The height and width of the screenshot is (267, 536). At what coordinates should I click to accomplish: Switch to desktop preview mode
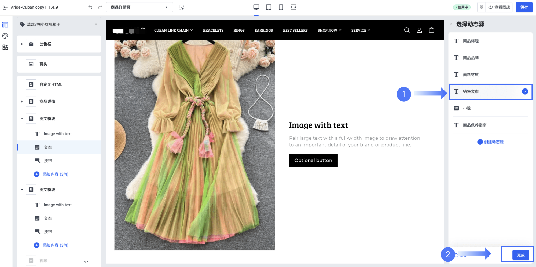[256, 7]
